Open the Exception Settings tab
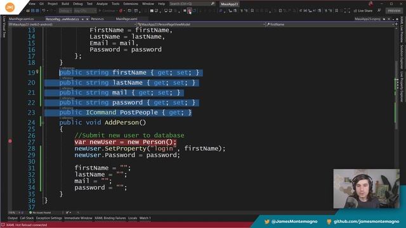This screenshot has height=228, width=406. [x=49, y=218]
